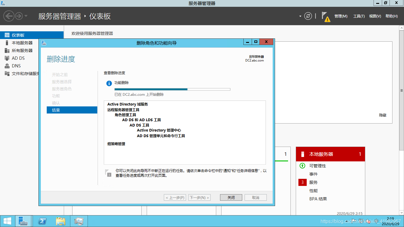Click the dashboard icon next to 仪表板

tap(7, 35)
